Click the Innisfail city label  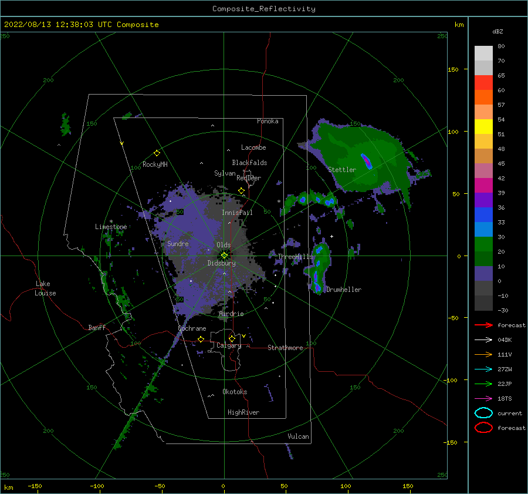click(237, 213)
